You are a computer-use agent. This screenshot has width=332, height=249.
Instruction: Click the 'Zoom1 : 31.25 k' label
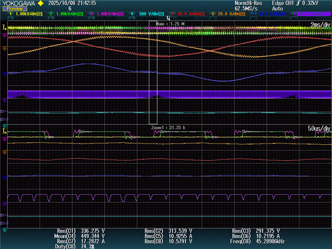tap(169, 128)
